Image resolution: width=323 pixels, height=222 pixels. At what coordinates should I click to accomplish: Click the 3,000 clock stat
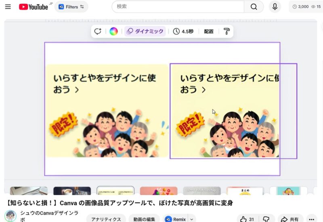coord(300,6)
